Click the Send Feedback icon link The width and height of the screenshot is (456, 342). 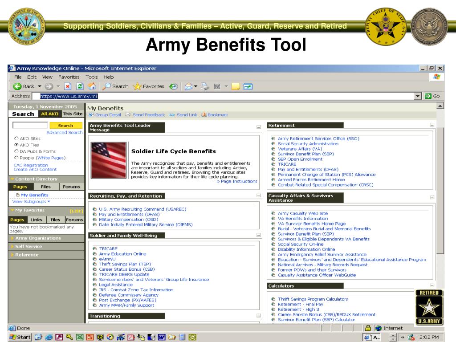pyautogui.click(x=145, y=115)
